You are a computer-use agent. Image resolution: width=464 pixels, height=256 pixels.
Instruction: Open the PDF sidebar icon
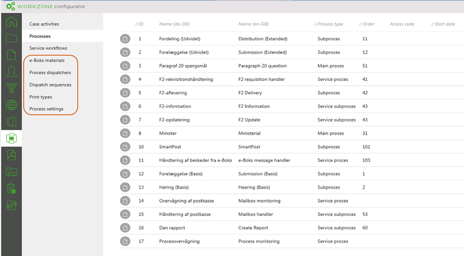pos(11,155)
